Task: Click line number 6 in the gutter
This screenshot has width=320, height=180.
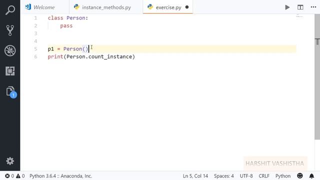Action: [35, 56]
